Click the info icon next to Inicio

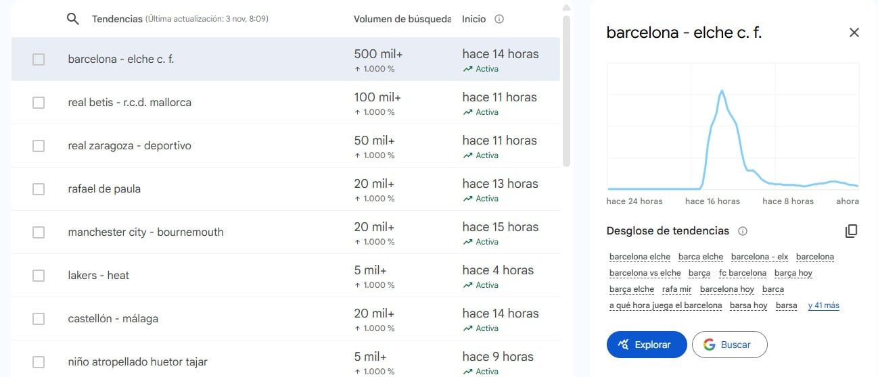(499, 19)
